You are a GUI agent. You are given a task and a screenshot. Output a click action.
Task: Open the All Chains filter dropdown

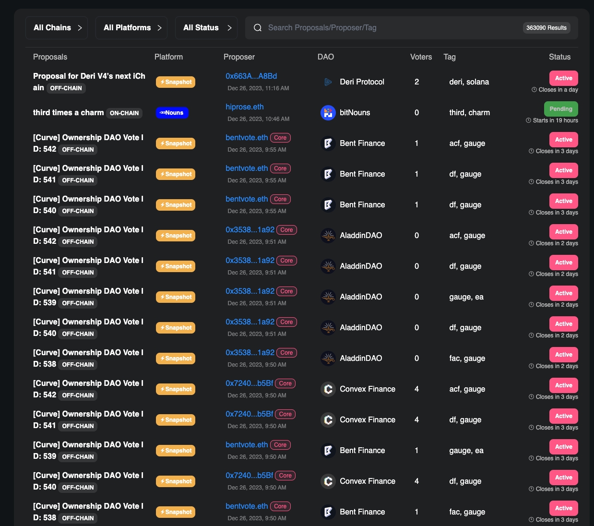tap(57, 28)
